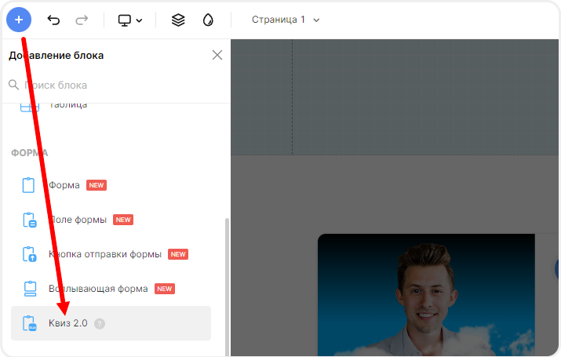The height and width of the screenshot is (357, 561).
Task: Open the Страница 1 page dropdown
Action: (x=286, y=20)
